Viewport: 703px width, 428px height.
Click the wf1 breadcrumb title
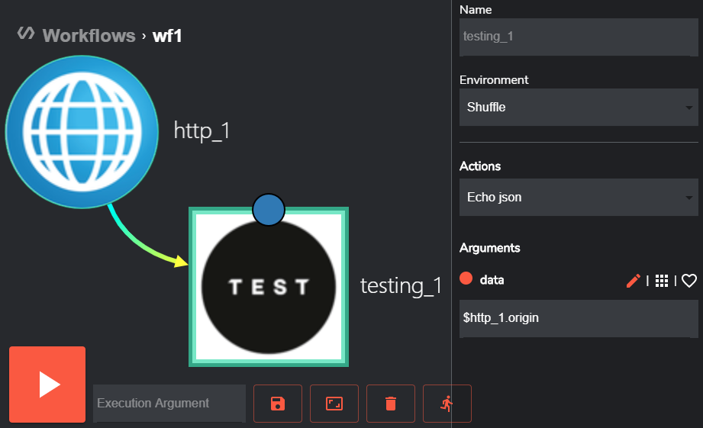[x=167, y=36]
